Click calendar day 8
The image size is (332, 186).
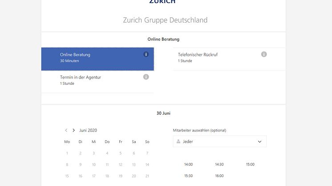coord(67,164)
